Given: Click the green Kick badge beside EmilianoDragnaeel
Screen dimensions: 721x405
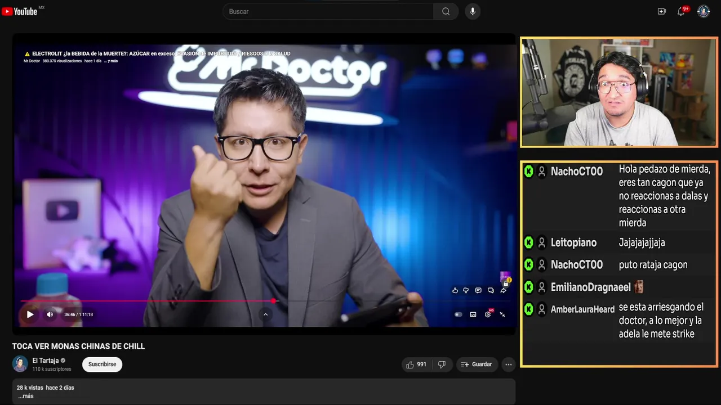Looking at the screenshot, I should coord(528,287).
